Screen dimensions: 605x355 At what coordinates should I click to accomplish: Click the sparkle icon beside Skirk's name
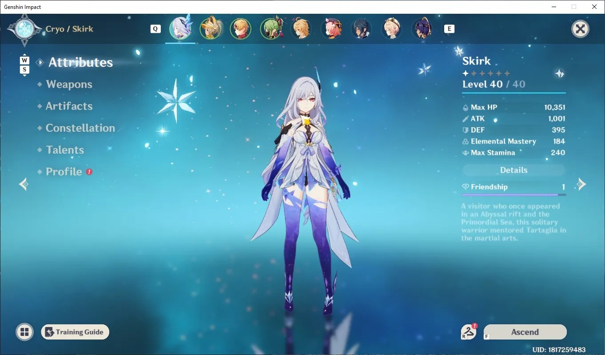(559, 74)
